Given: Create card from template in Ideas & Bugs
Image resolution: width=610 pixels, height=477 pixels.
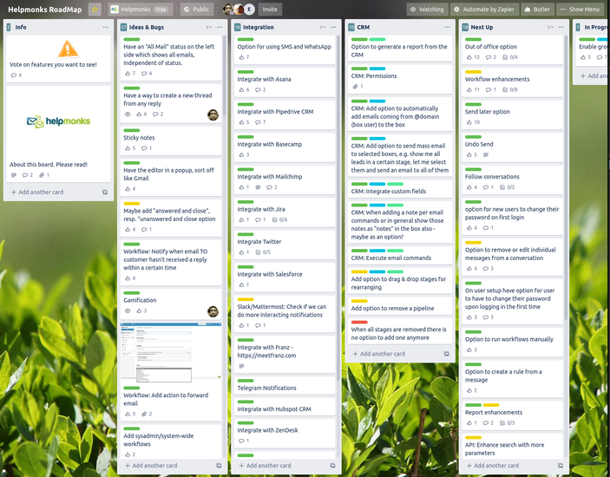Looking at the screenshot, I should (219, 466).
